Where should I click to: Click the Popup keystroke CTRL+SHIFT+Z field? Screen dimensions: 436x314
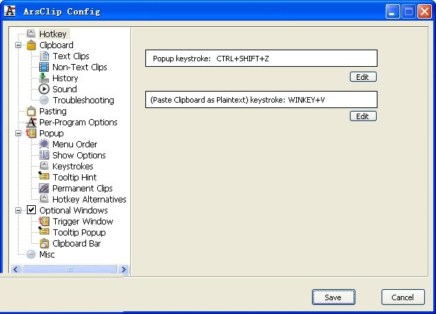(x=261, y=59)
